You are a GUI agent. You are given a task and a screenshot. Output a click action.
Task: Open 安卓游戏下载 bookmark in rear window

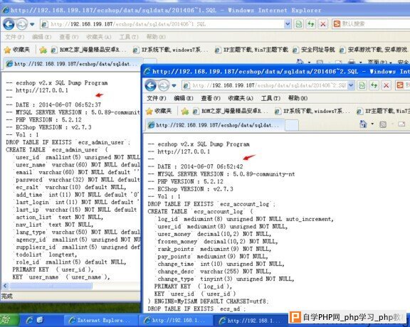tap(374, 50)
